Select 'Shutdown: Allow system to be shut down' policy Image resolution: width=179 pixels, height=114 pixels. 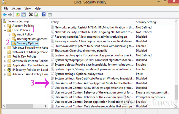pos(94,46)
